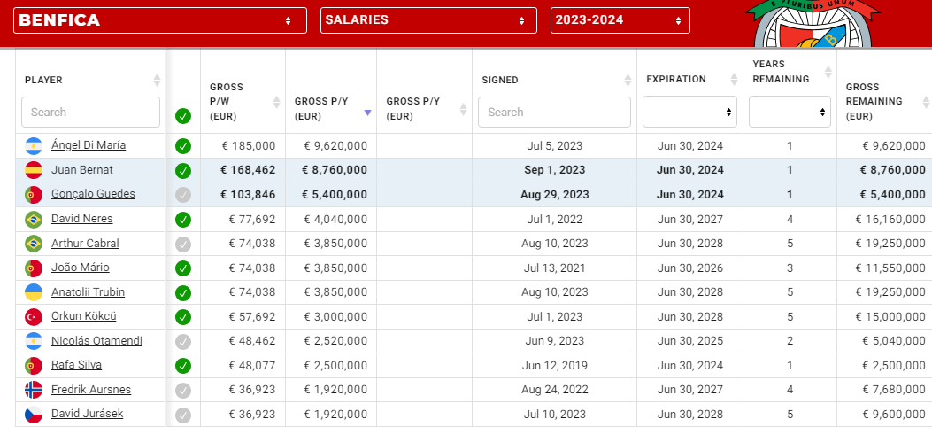Toggle Ángel Di María's green checkmark

pyautogui.click(x=183, y=146)
